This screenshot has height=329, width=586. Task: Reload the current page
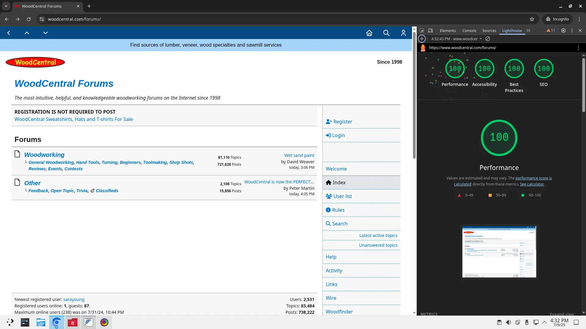[29, 19]
